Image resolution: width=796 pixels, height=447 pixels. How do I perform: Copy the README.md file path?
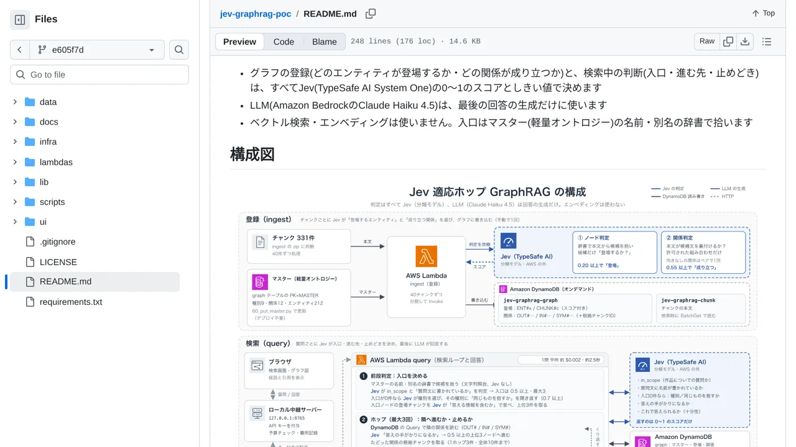pyautogui.click(x=371, y=14)
